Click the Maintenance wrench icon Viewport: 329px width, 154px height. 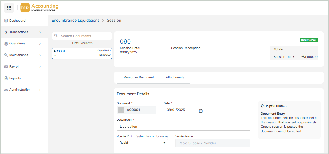pyautogui.click(x=6, y=55)
